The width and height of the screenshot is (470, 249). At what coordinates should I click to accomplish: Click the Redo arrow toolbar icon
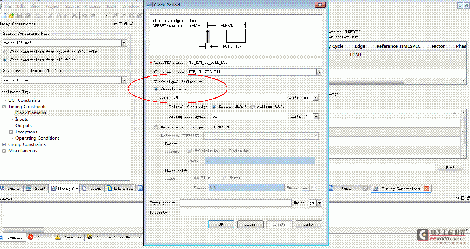93,15
